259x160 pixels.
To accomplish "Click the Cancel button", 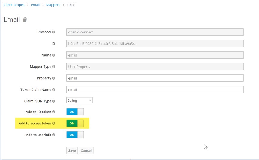I will tap(86, 150).
